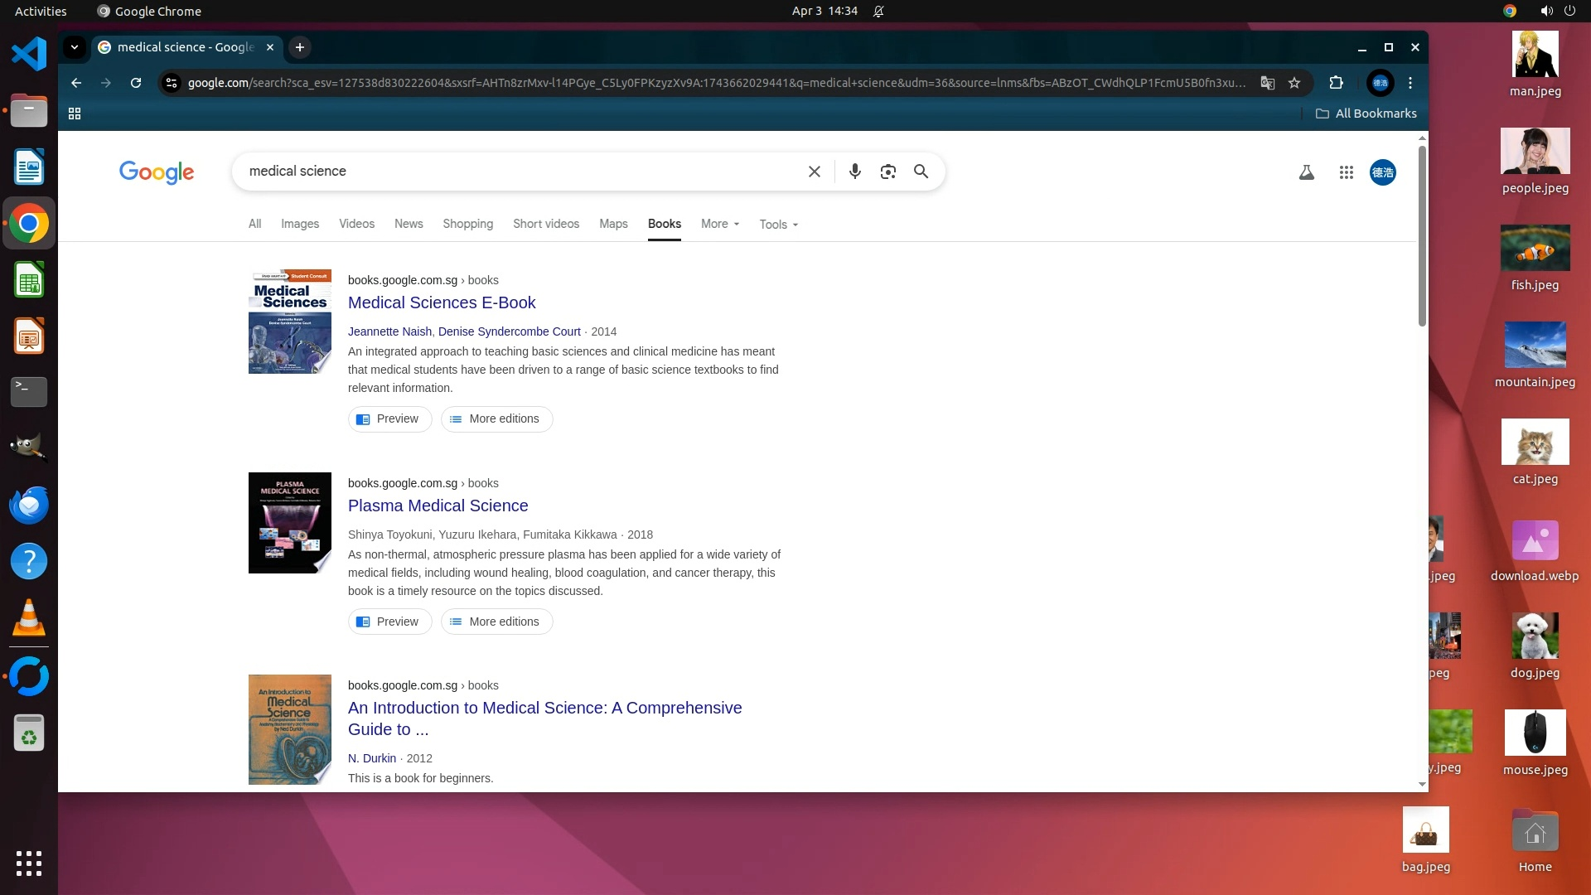
Task: Click More editions for Plasma Medical Science
Action: tap(496, 622)
